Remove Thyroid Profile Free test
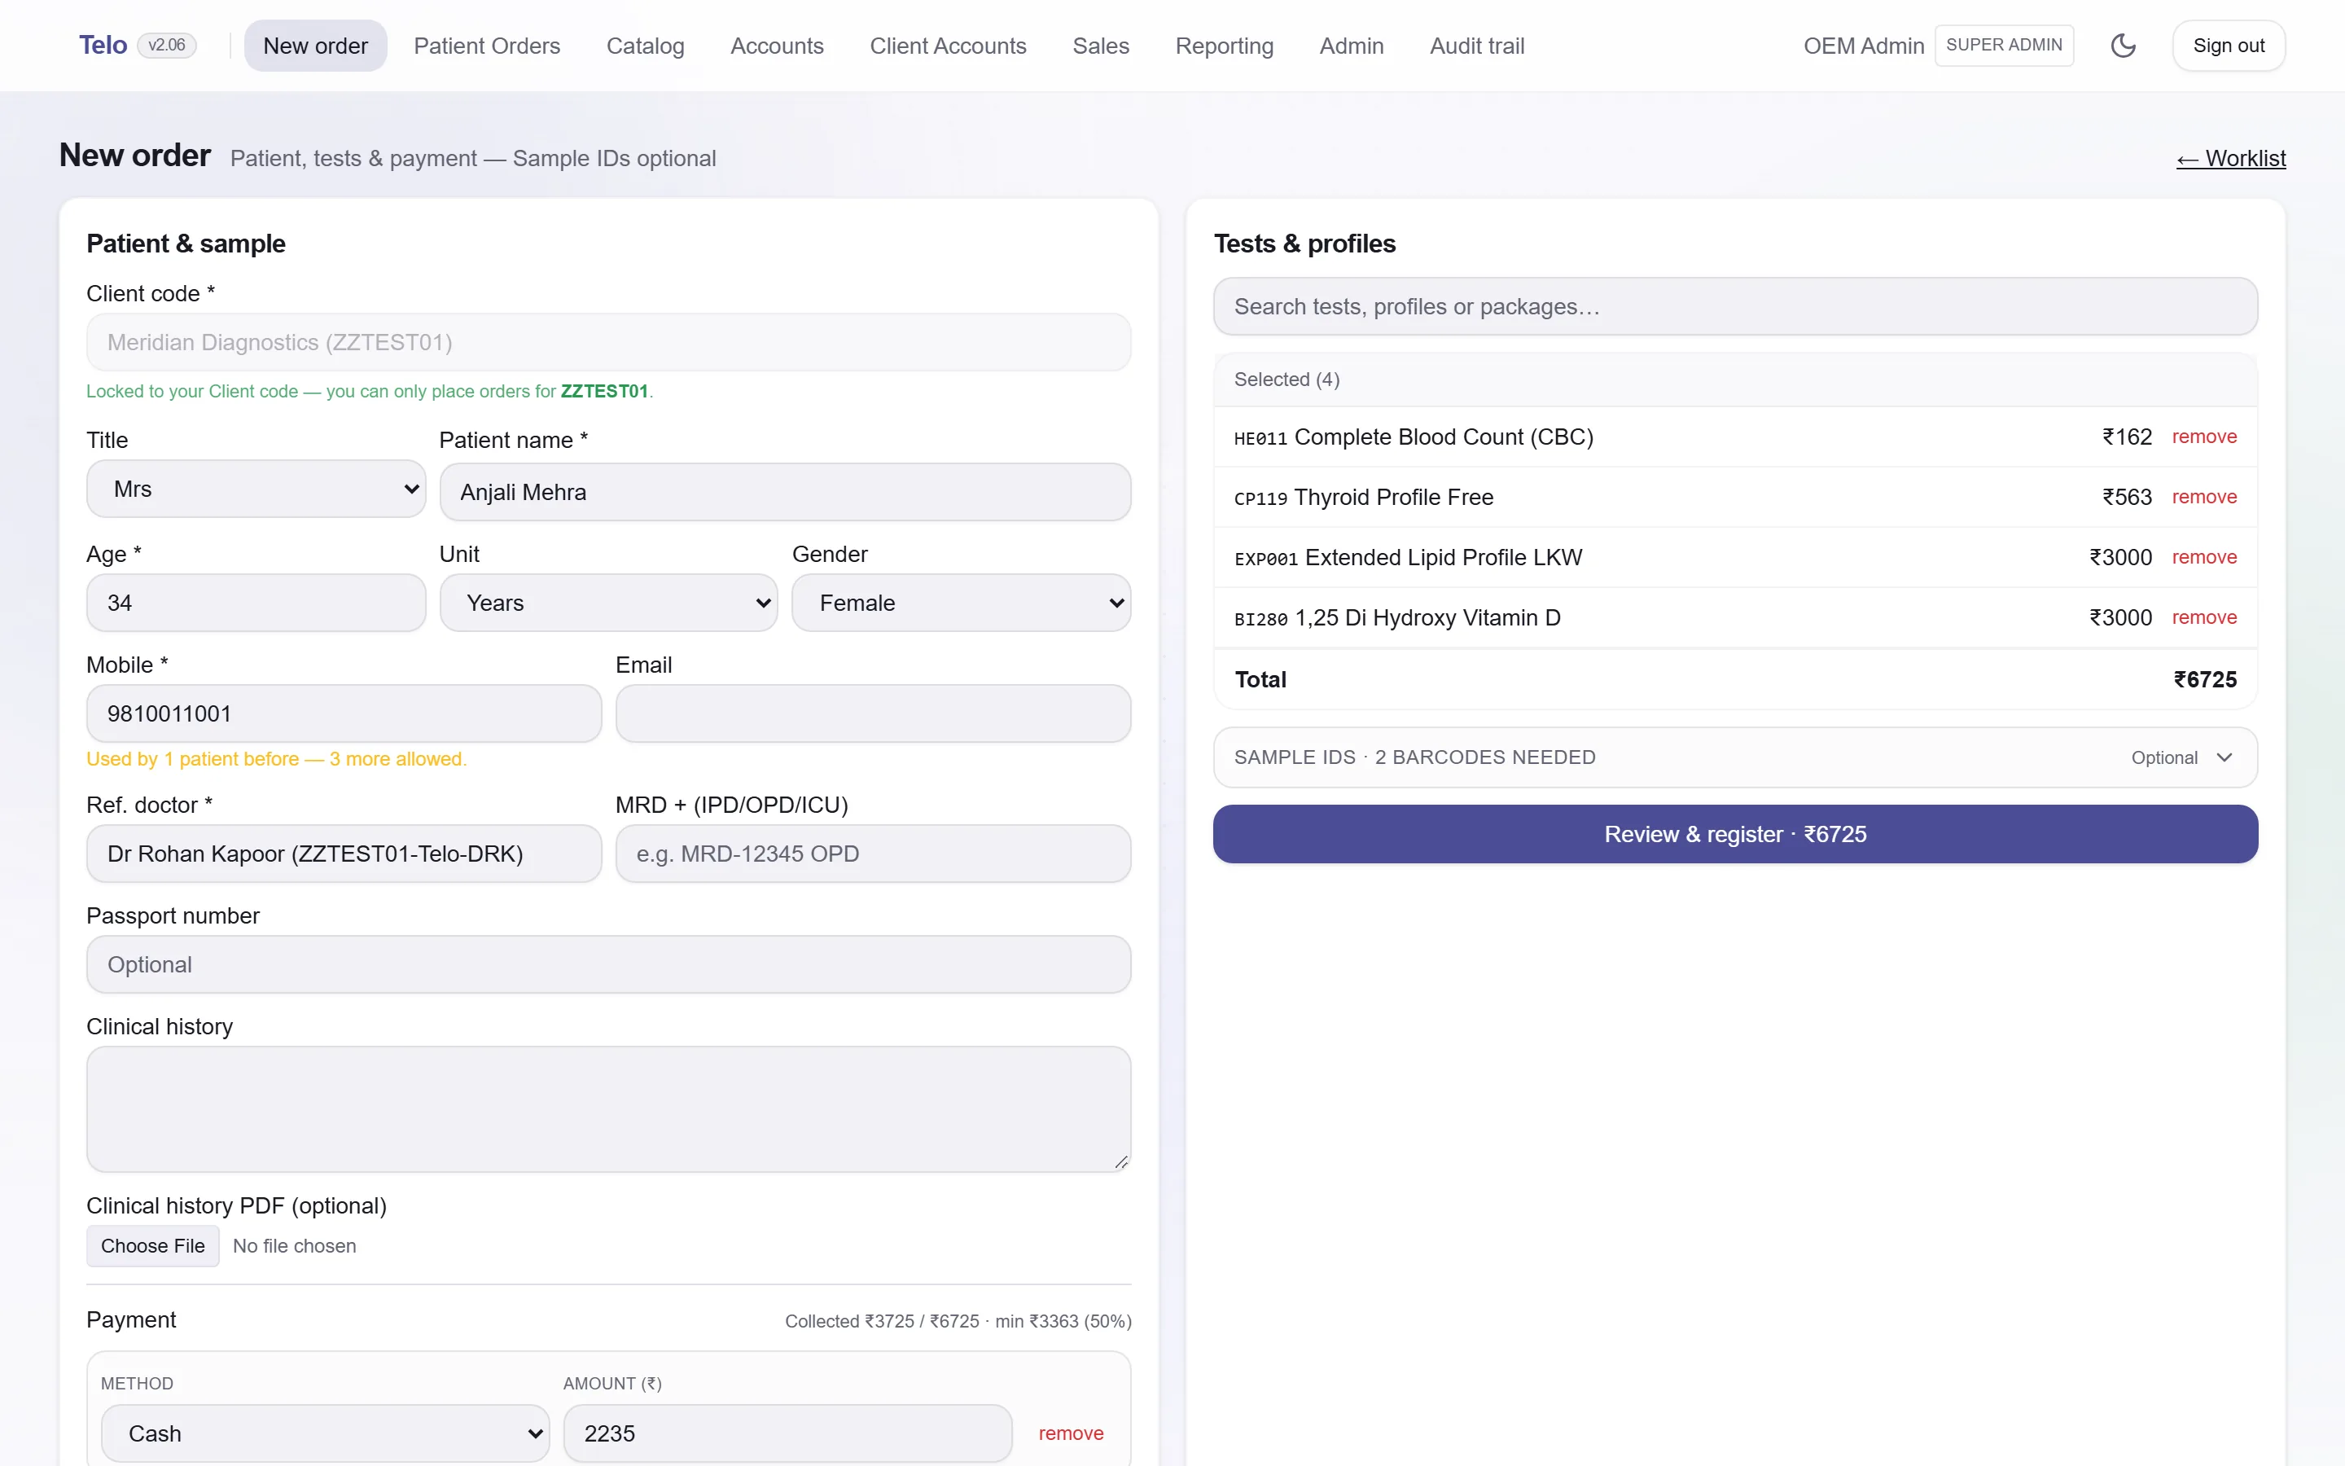Screen dimensions: 2345x1466 coord(2203,498)
